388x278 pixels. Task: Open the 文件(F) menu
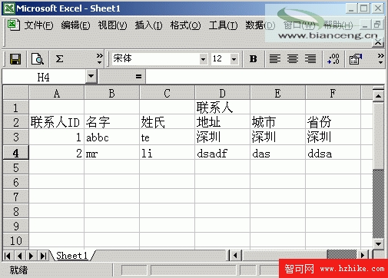click(x=38, y=25)
